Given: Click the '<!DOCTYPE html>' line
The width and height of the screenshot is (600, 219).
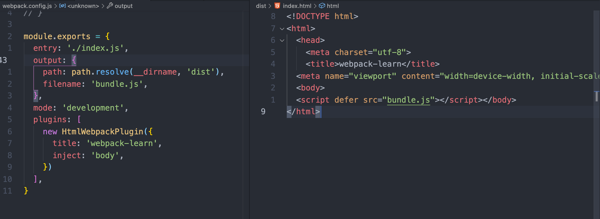Looking at the screenshot, I should (322, 16).
